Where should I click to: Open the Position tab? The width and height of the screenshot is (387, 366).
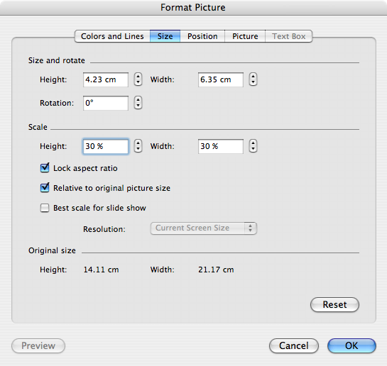202,36
